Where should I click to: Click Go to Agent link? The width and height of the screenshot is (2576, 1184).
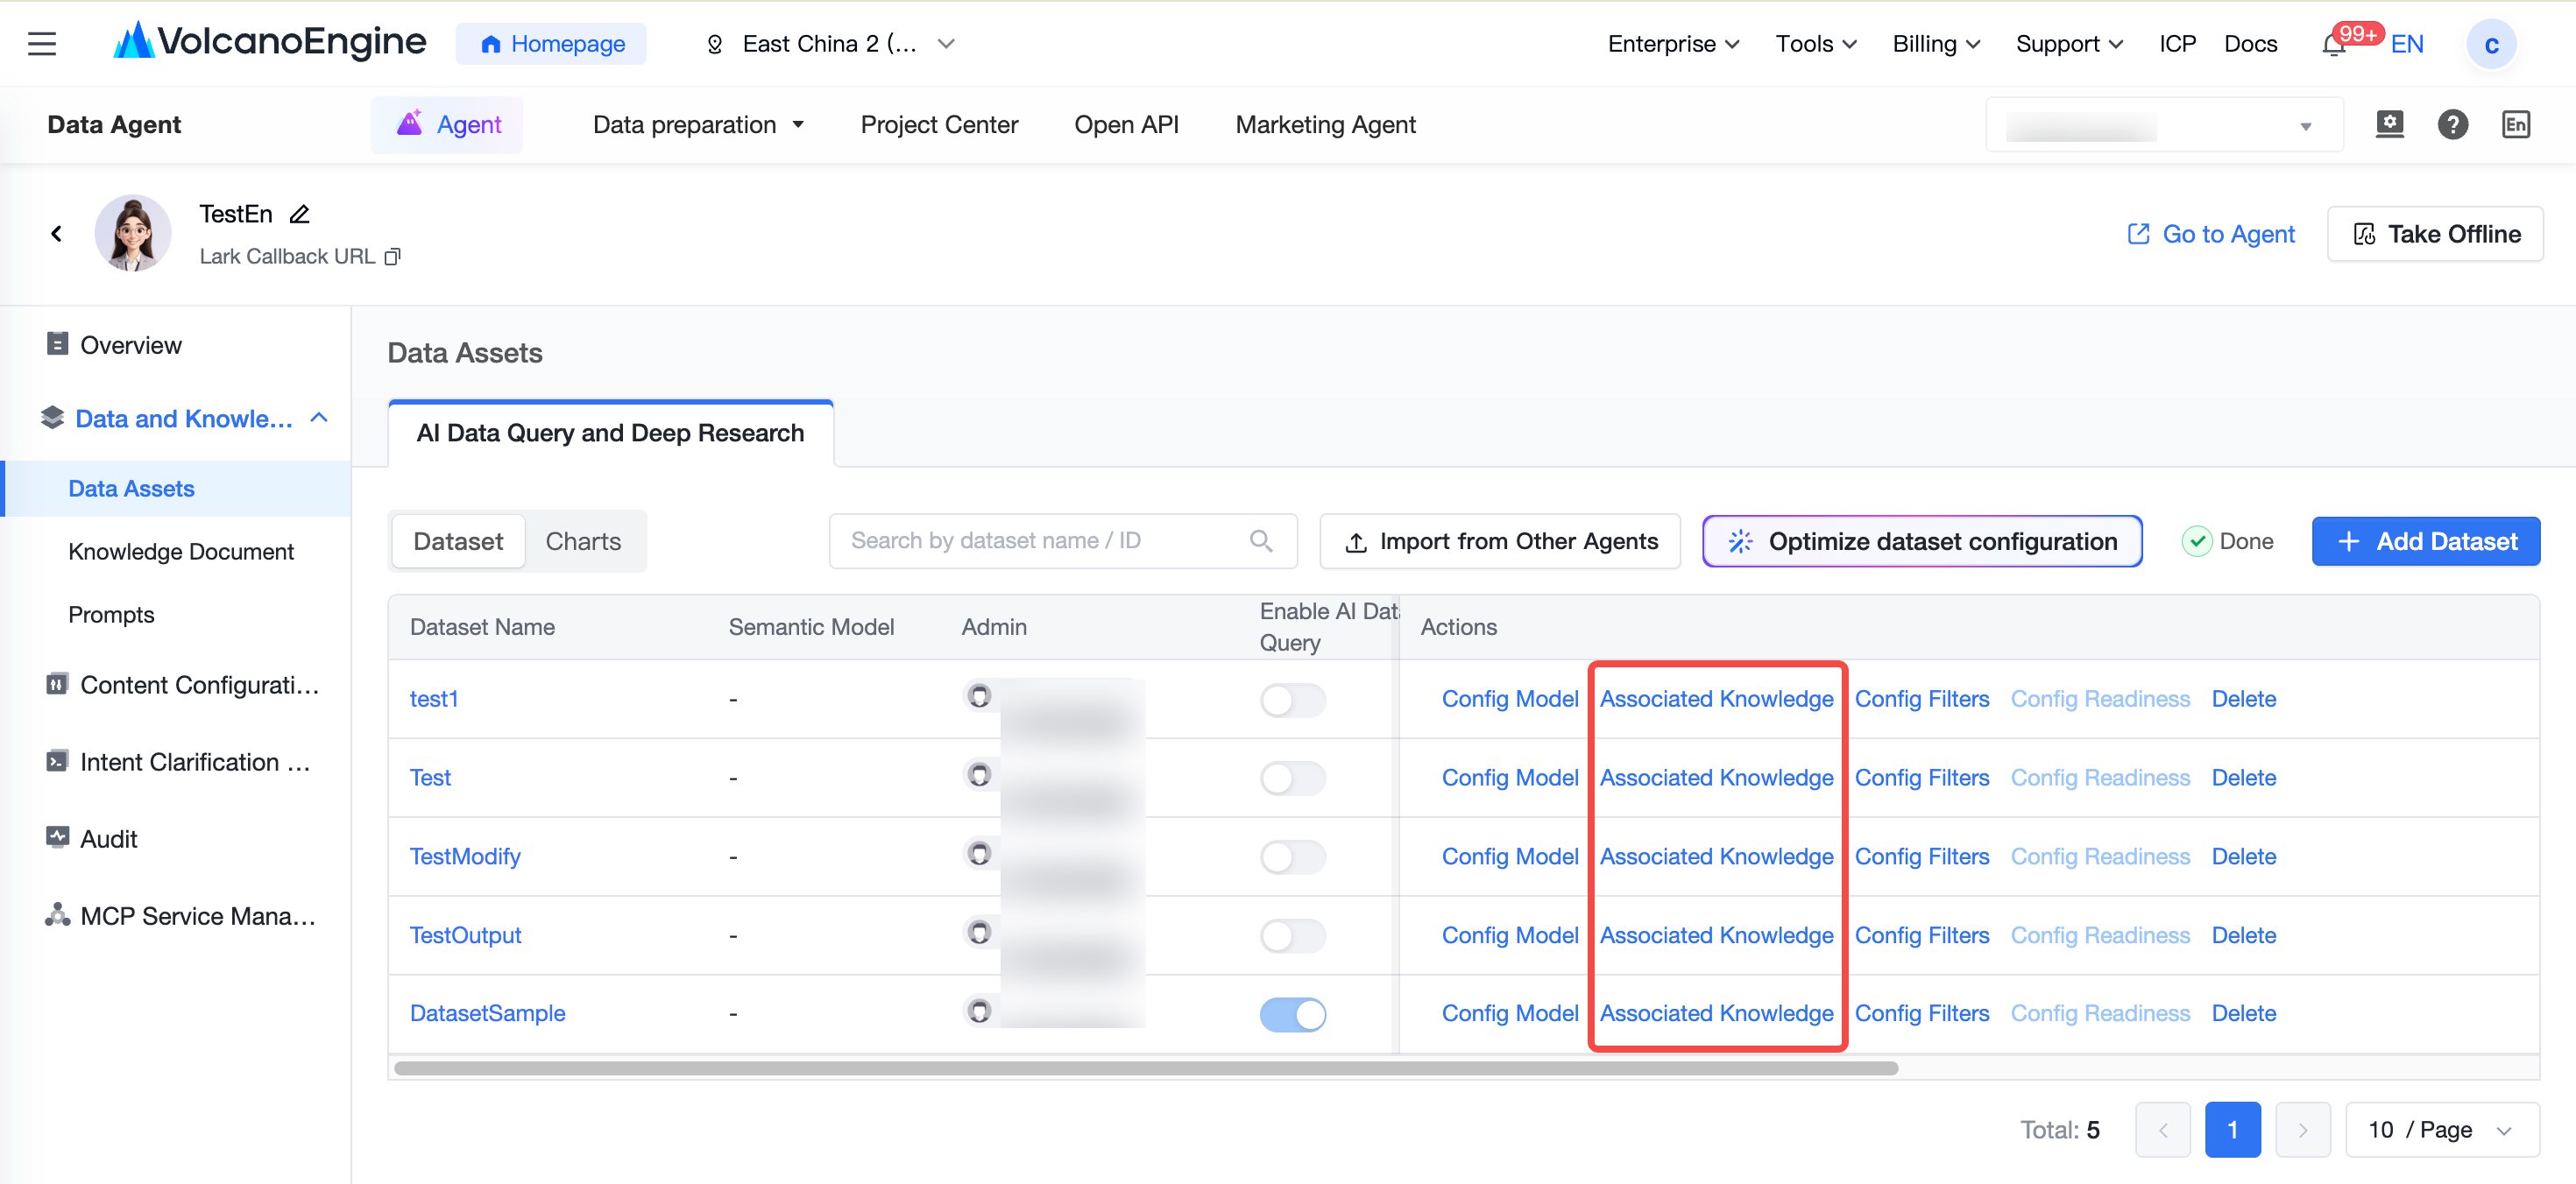(2210, 234)
